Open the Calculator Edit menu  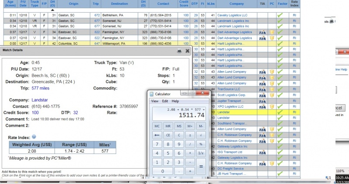pyautogui.click(x=165, y=101)
